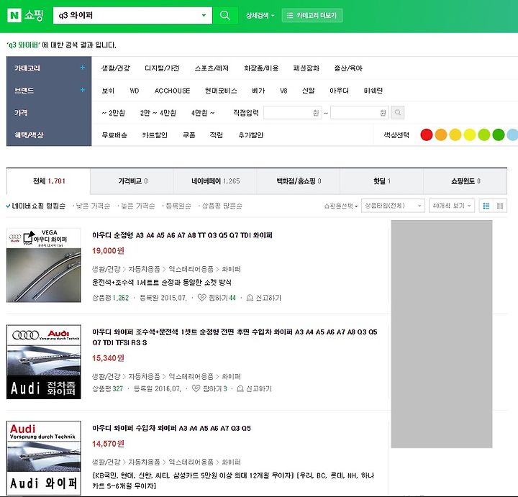
Task: Open the 14,570원 Audi 와이퍼 thumbnail
Action: point(44,458)
